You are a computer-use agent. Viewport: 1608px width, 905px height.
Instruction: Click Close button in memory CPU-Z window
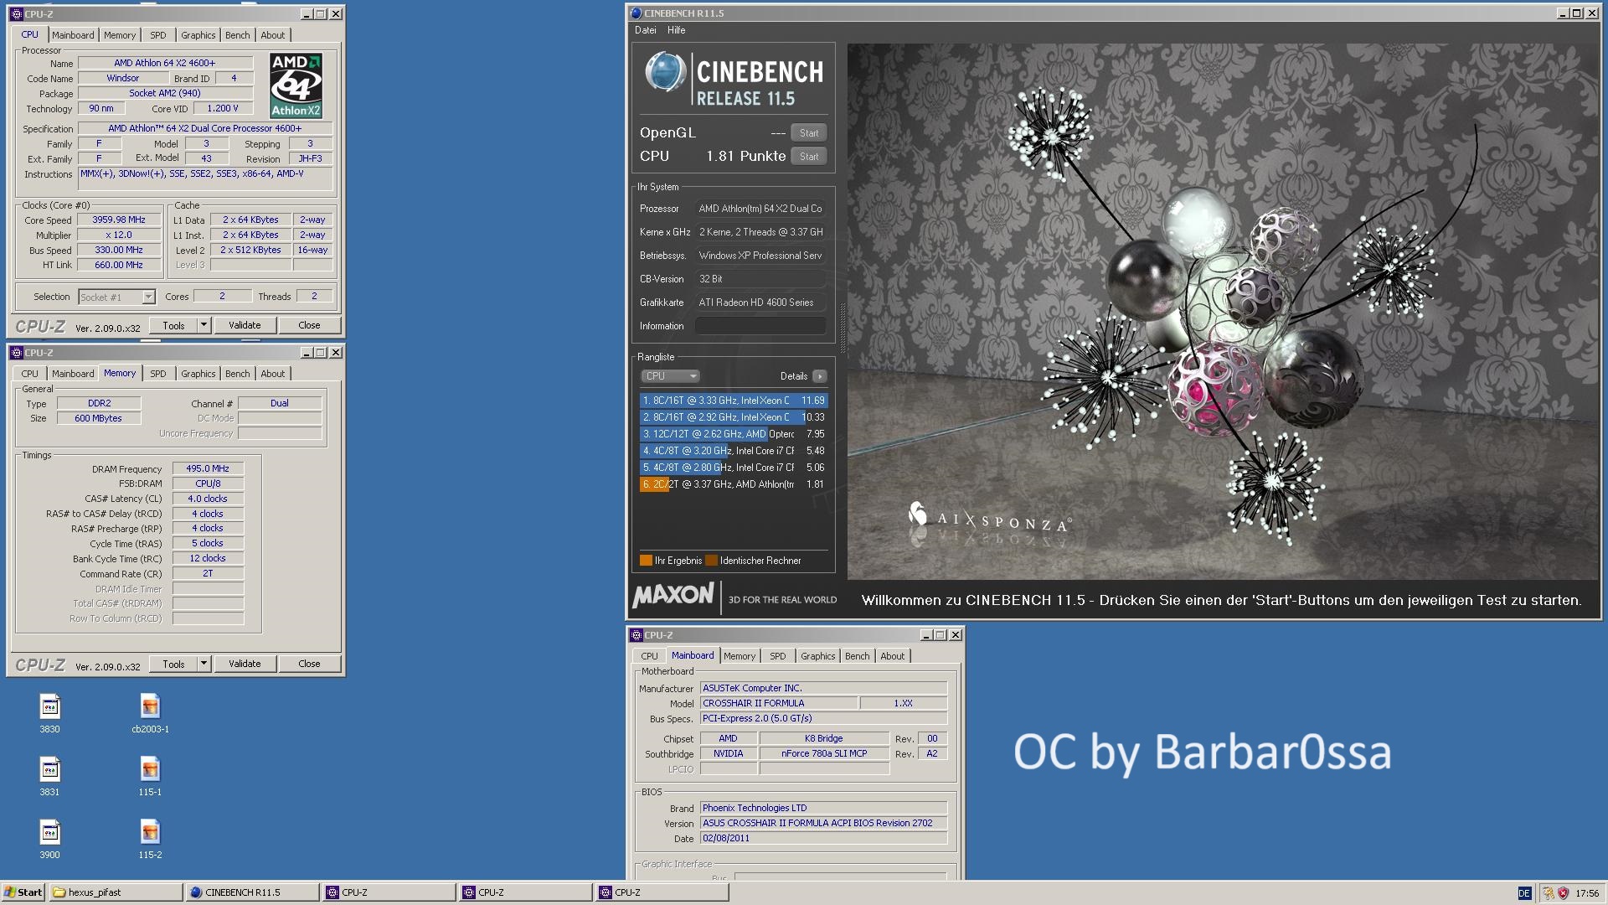click(309, 665)
